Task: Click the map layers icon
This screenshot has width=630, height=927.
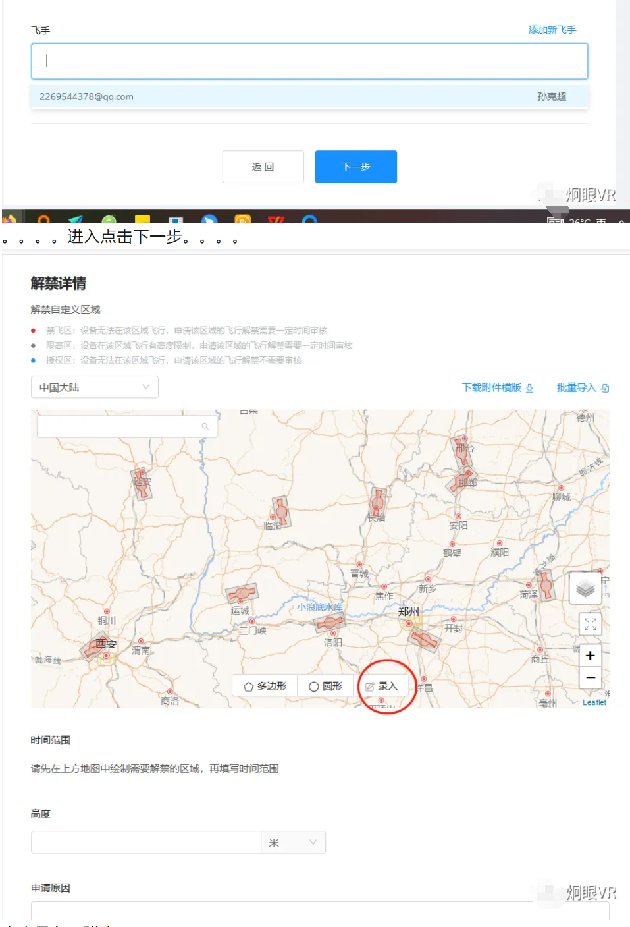Action: pyautogui.click(x=585, y=588)
